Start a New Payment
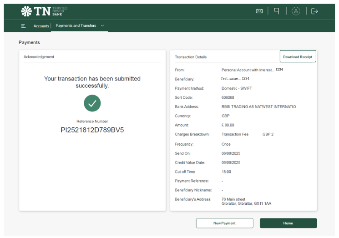Viewport: 339px width, 238px height. point(224,223)
